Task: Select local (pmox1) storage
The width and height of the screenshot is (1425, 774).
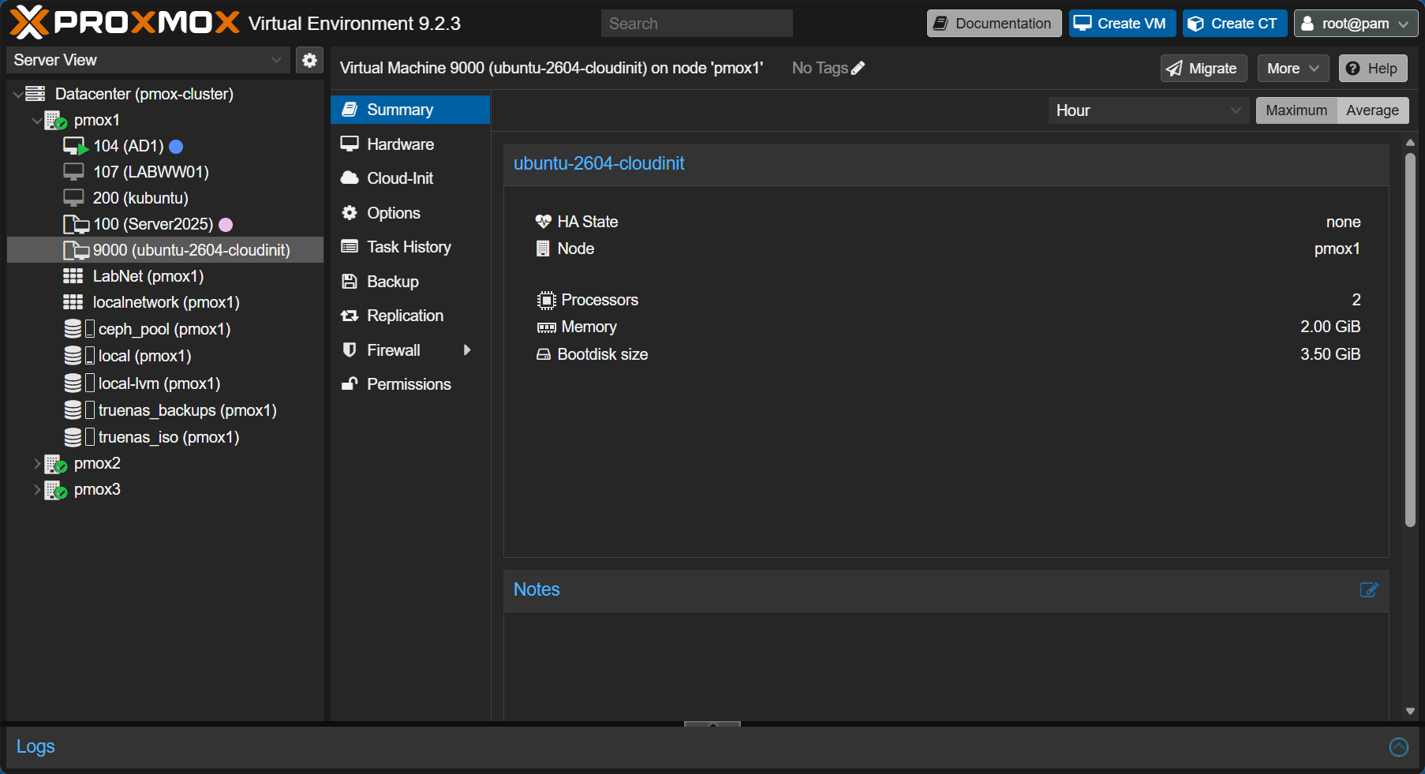Action: point(165,356)
